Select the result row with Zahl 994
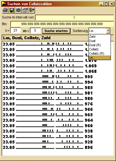 tap(48, 82)
